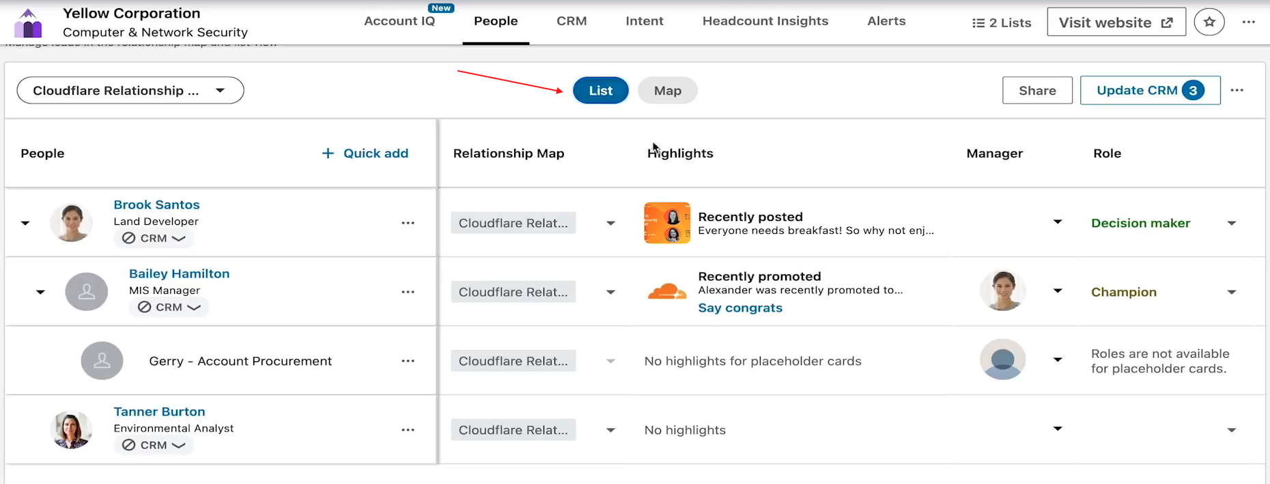1270x484 pixels.
Task: Open Cloudflare Relationship map dropdown
Action: [130, 91]
